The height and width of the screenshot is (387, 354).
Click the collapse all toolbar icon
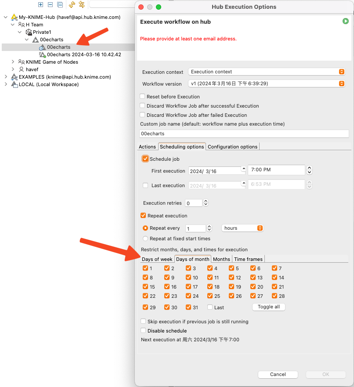[x=60, y=4]
